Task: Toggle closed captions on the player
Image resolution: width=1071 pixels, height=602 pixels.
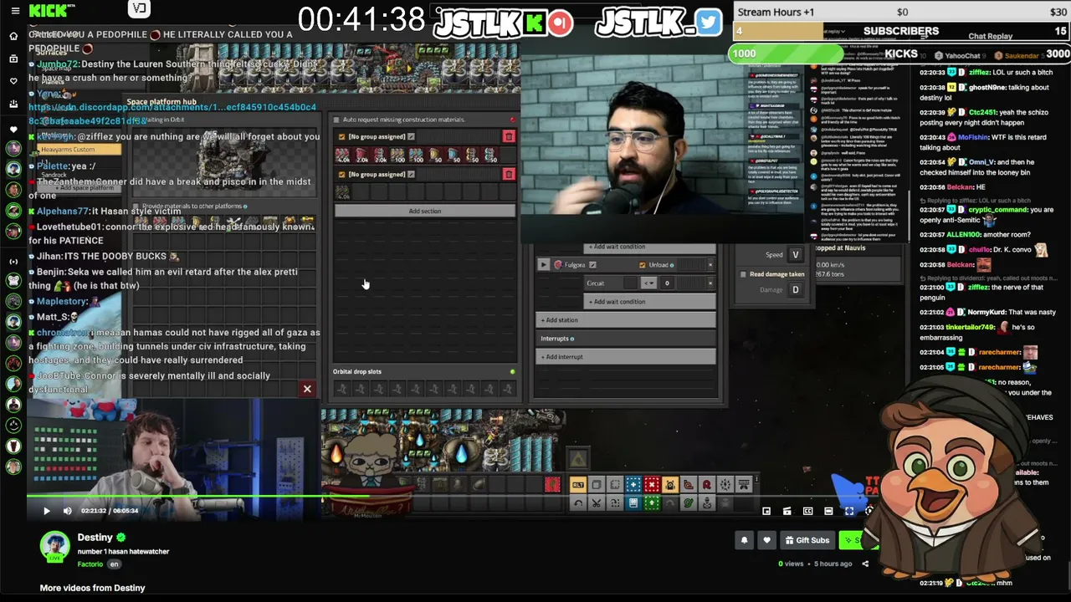Action: tap(807, 511)
